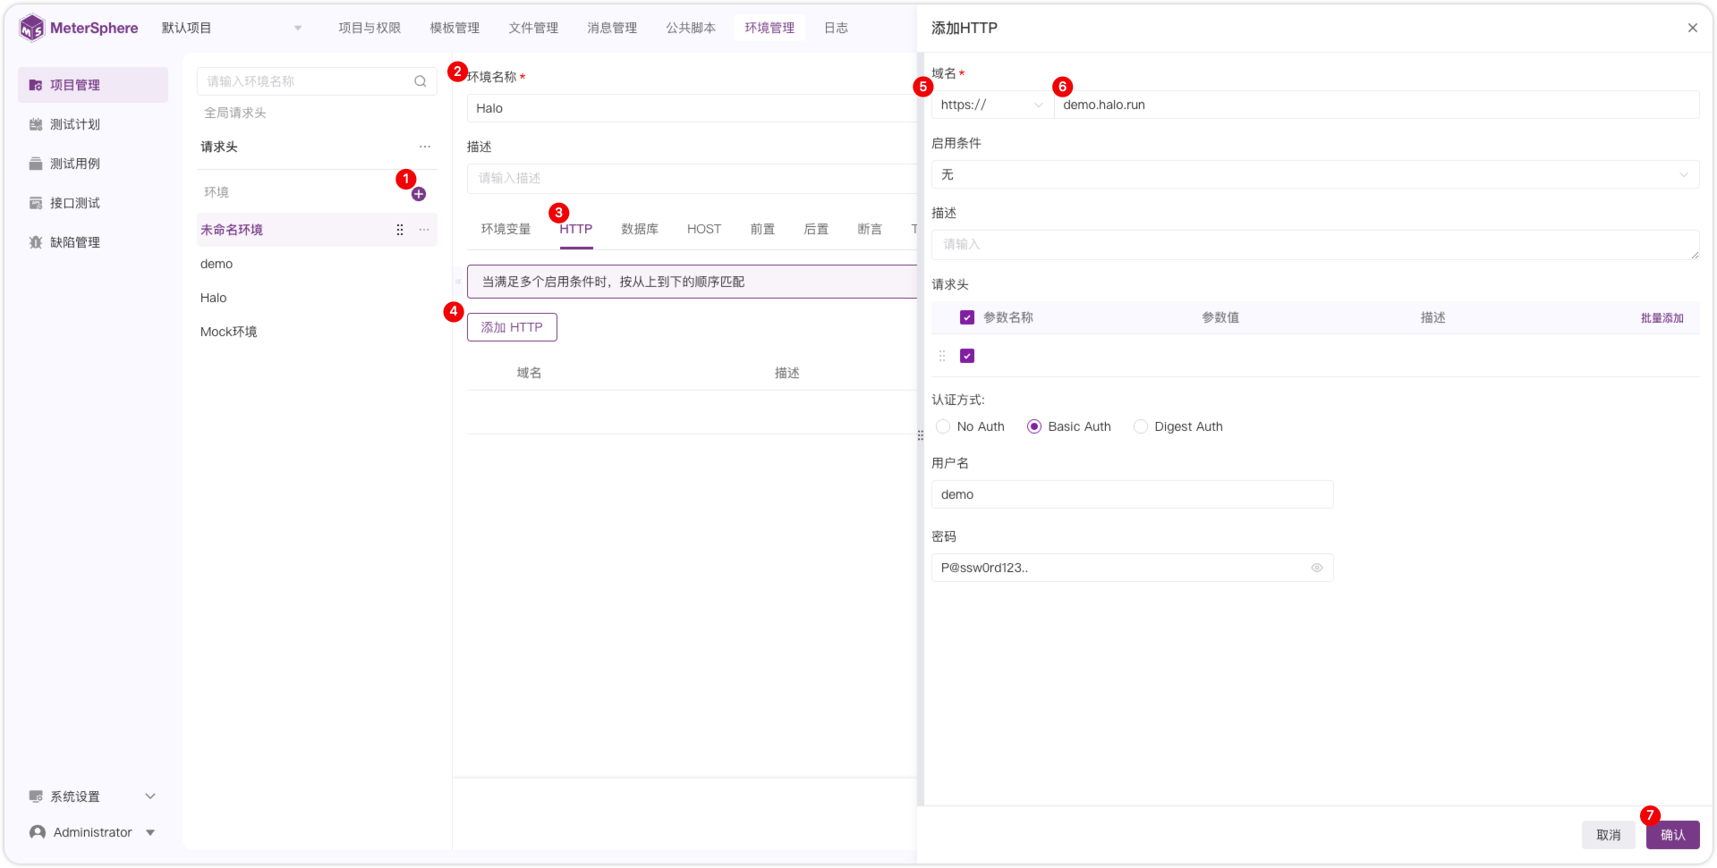Click the panel resize handle beside 添加HTTP drawer
Screen dimensions: 1717x868
[x=920, y=435]
